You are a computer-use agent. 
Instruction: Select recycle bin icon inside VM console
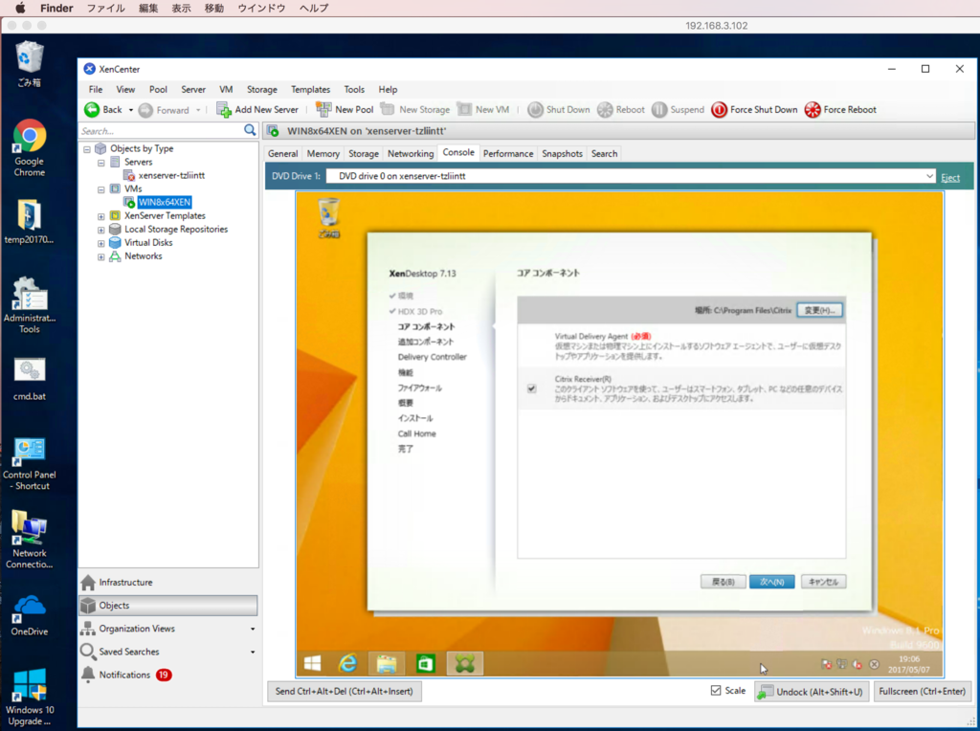tap(329, 218)
